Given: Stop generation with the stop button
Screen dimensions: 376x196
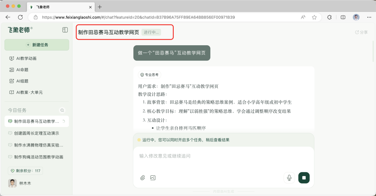Looking at the screenshot, I should click(x=304, y=178).
